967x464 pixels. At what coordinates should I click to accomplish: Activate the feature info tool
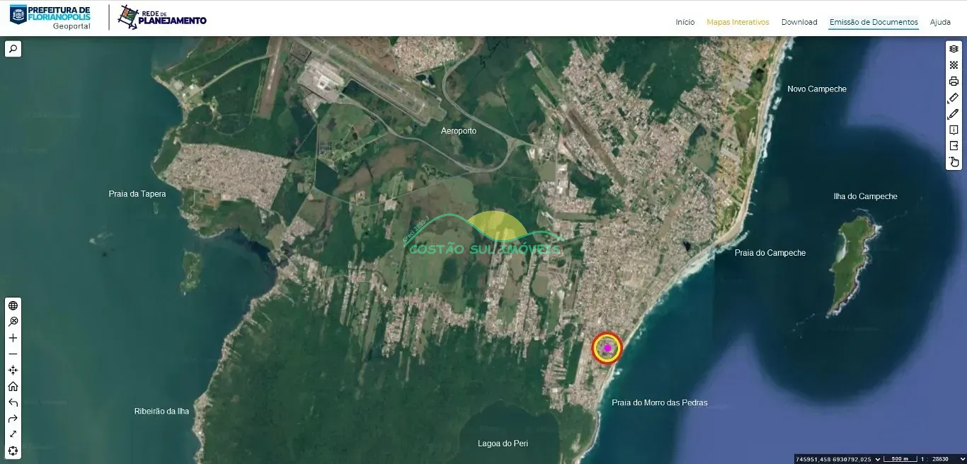pos(954,130)
